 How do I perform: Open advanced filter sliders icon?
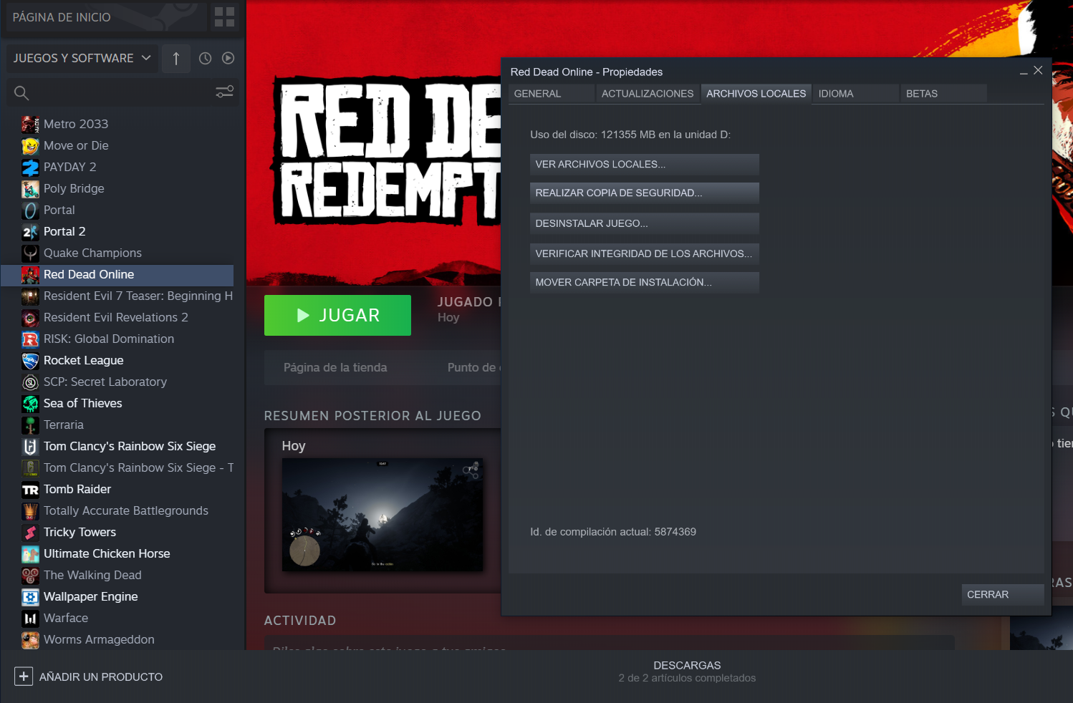[225, 92]
